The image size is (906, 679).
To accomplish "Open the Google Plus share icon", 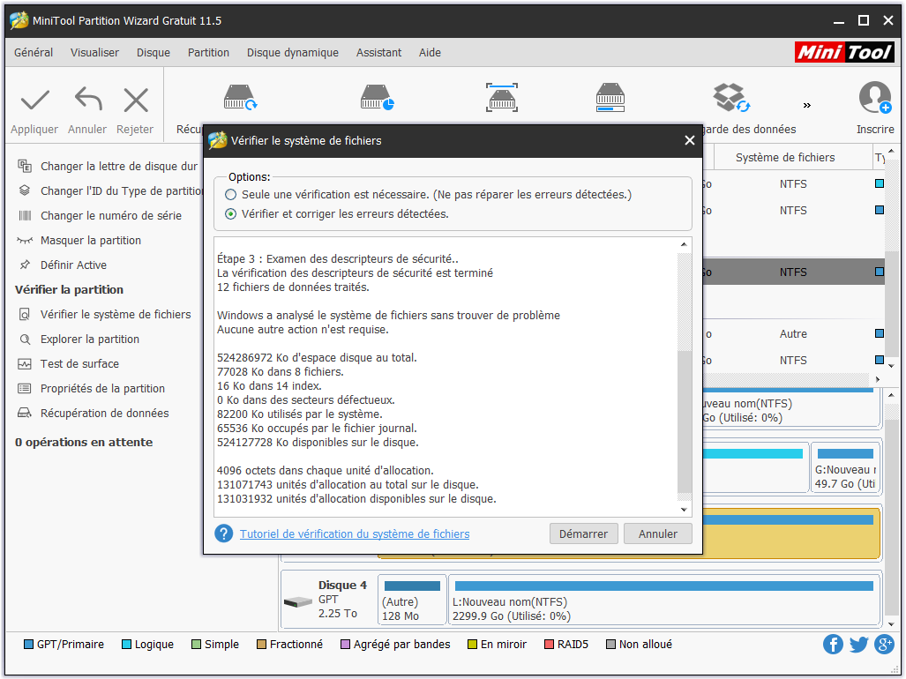I will 884,645.
